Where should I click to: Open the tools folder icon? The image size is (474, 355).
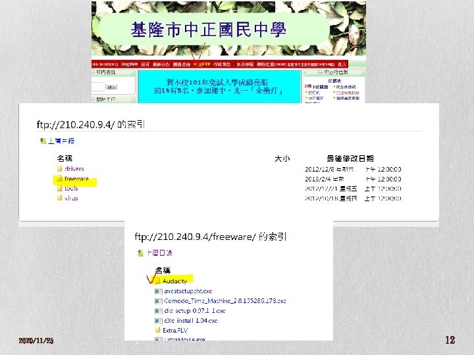click(59, 189)
